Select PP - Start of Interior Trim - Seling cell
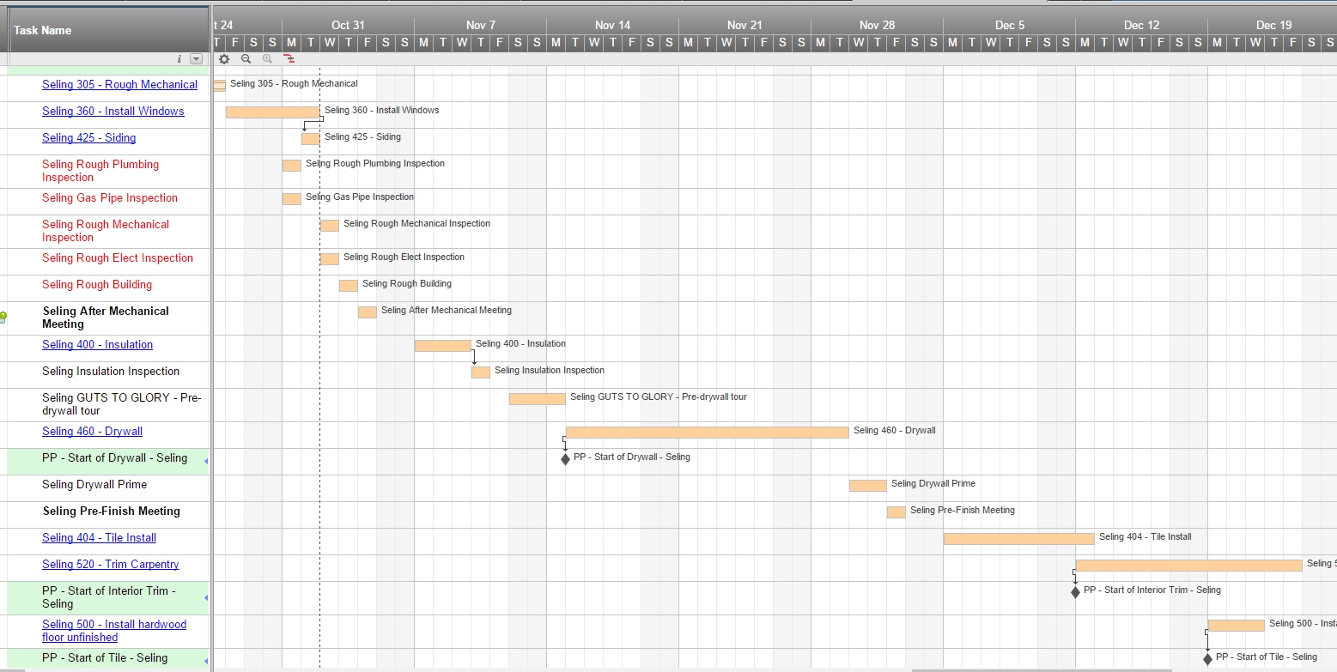1337x672 pixels. [108, 598]
